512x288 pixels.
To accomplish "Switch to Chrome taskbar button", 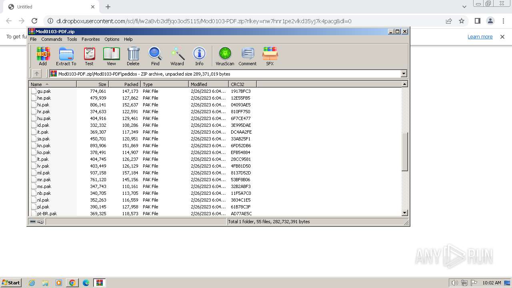I will (72, 283).
